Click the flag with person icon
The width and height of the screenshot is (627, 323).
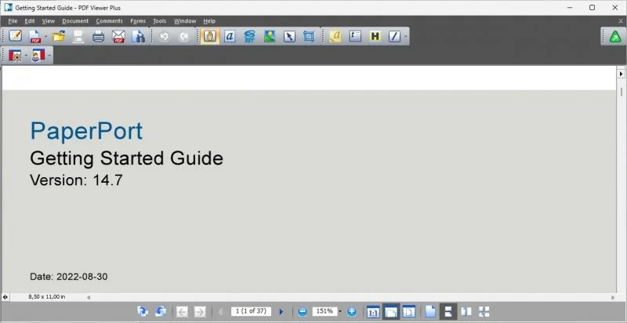tap(38, 56)
